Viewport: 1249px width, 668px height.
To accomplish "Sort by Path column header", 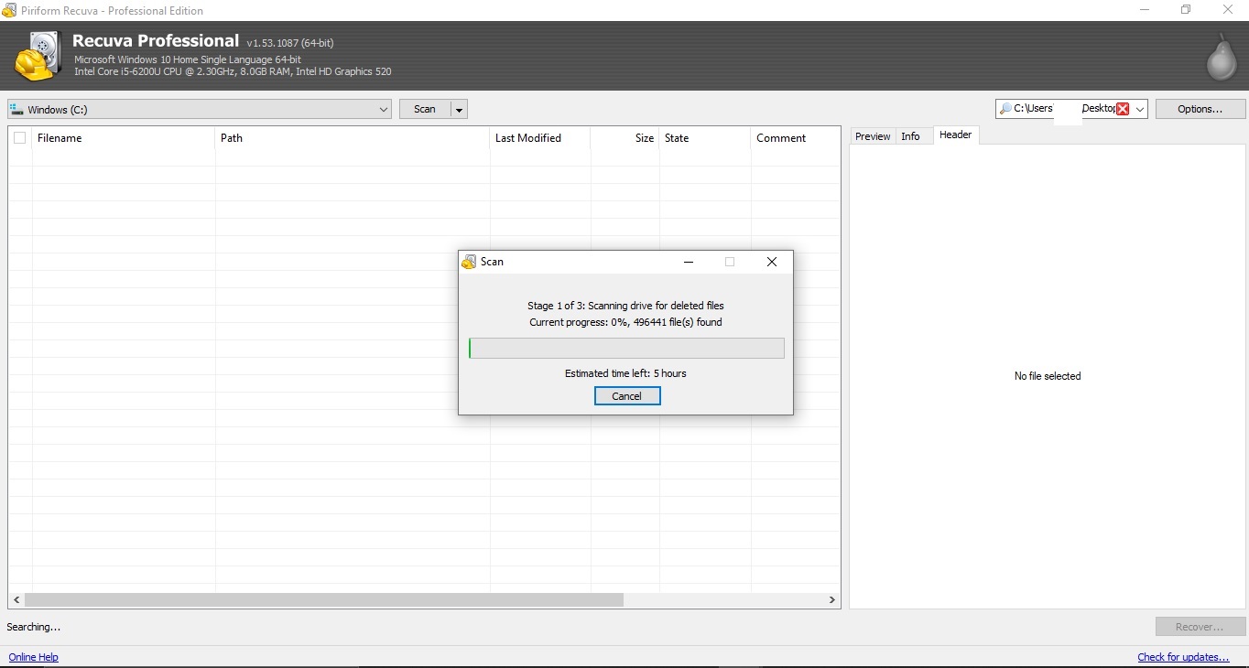I will (x=353, y=138).
